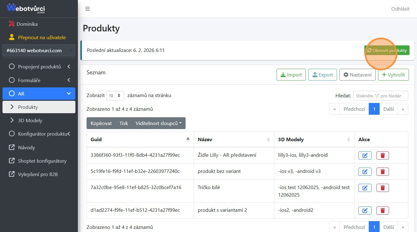Click Další in bottom pagination
The width and height of the screenshot is (417, 232).
pos(389,227)
